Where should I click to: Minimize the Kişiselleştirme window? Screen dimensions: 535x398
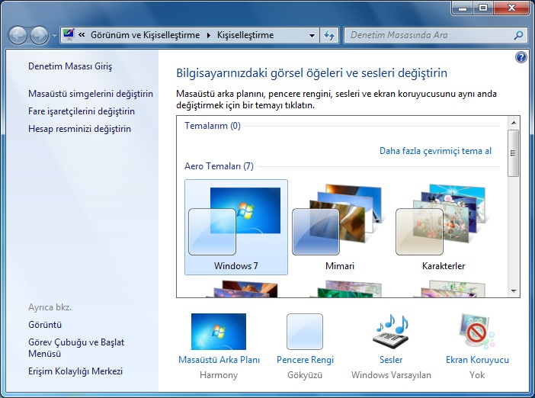[463, 8]
